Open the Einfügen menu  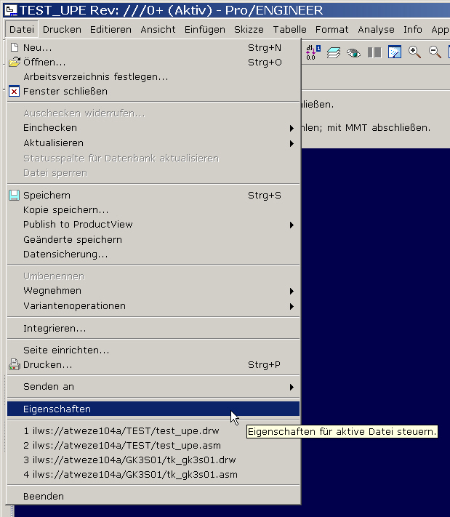pos(205,30)
